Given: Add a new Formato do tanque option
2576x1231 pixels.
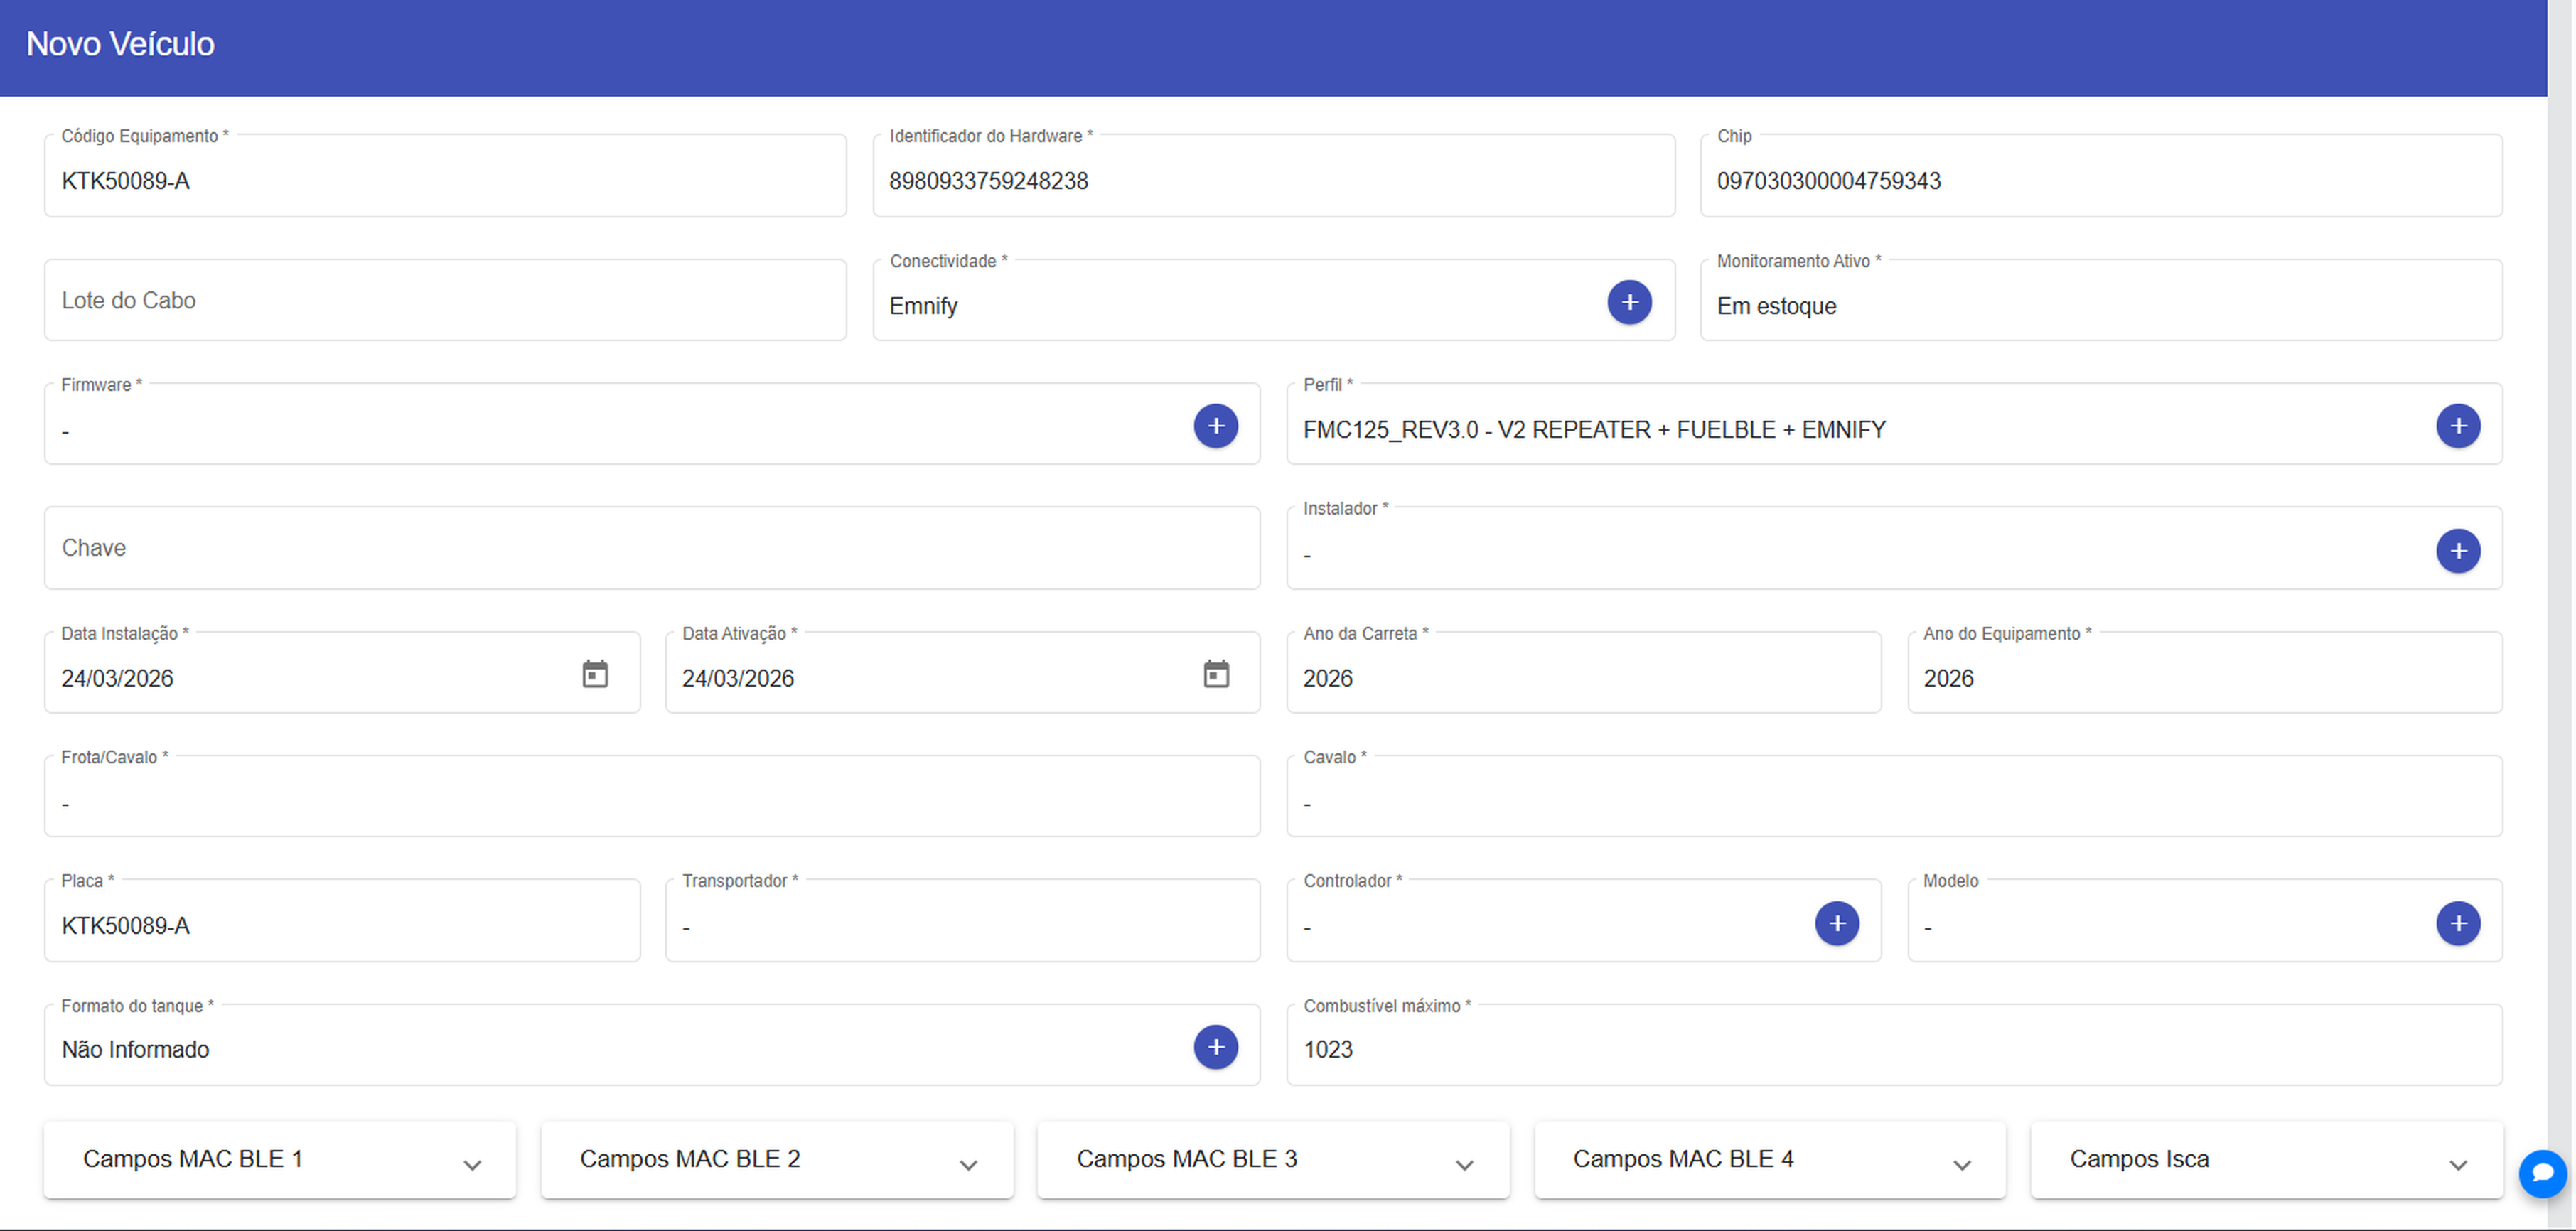Looking at the screenshot, I should pos(1215,1047).
